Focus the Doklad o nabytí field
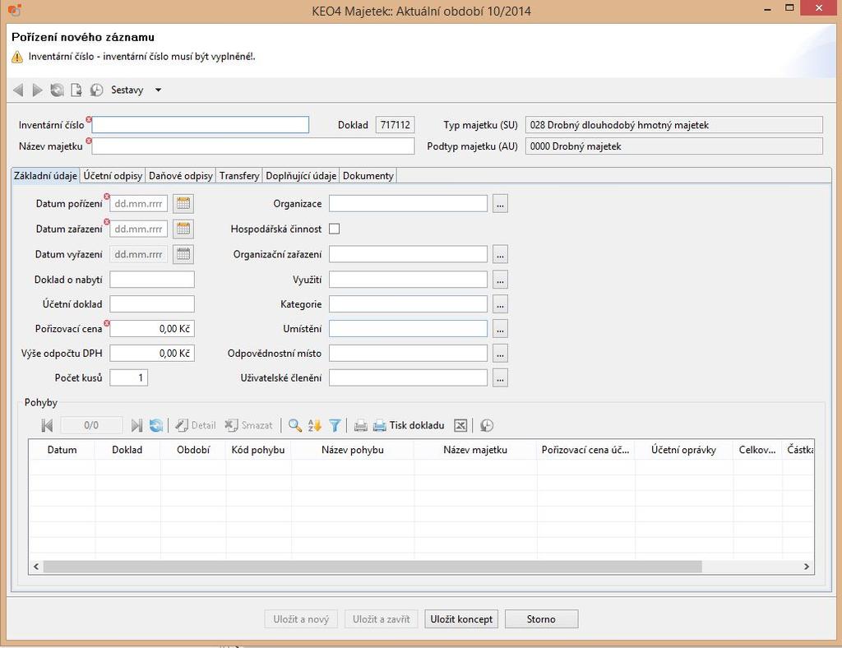Image resolution: width=842 pixels, height=648 pixels. click(x=152, y=279)
